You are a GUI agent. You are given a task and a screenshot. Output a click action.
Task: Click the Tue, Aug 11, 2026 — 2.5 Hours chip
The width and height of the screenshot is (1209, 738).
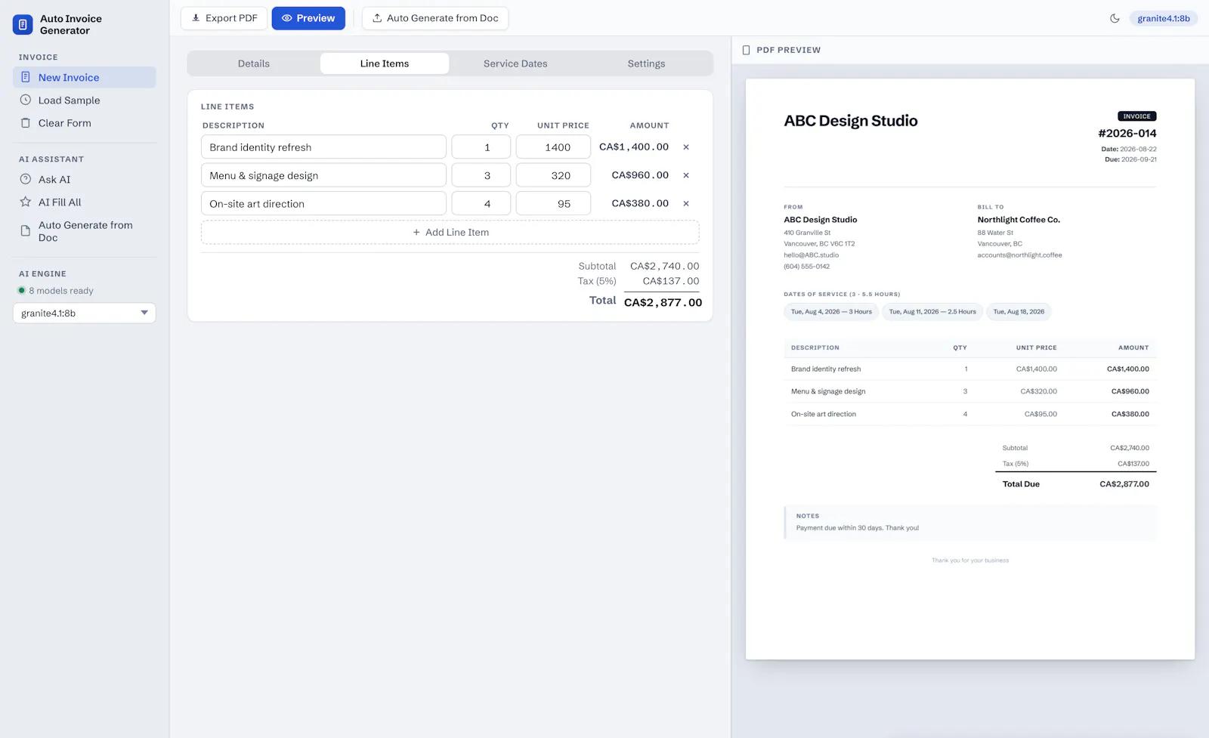tap(932, 311)
